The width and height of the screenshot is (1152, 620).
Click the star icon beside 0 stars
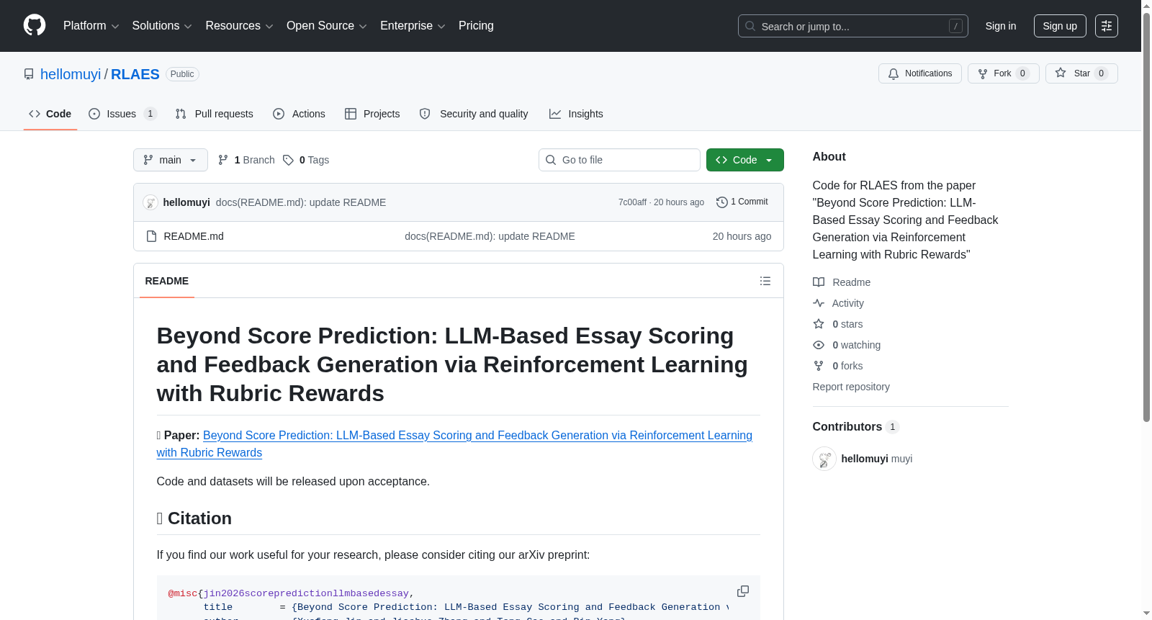click(819, 324)
